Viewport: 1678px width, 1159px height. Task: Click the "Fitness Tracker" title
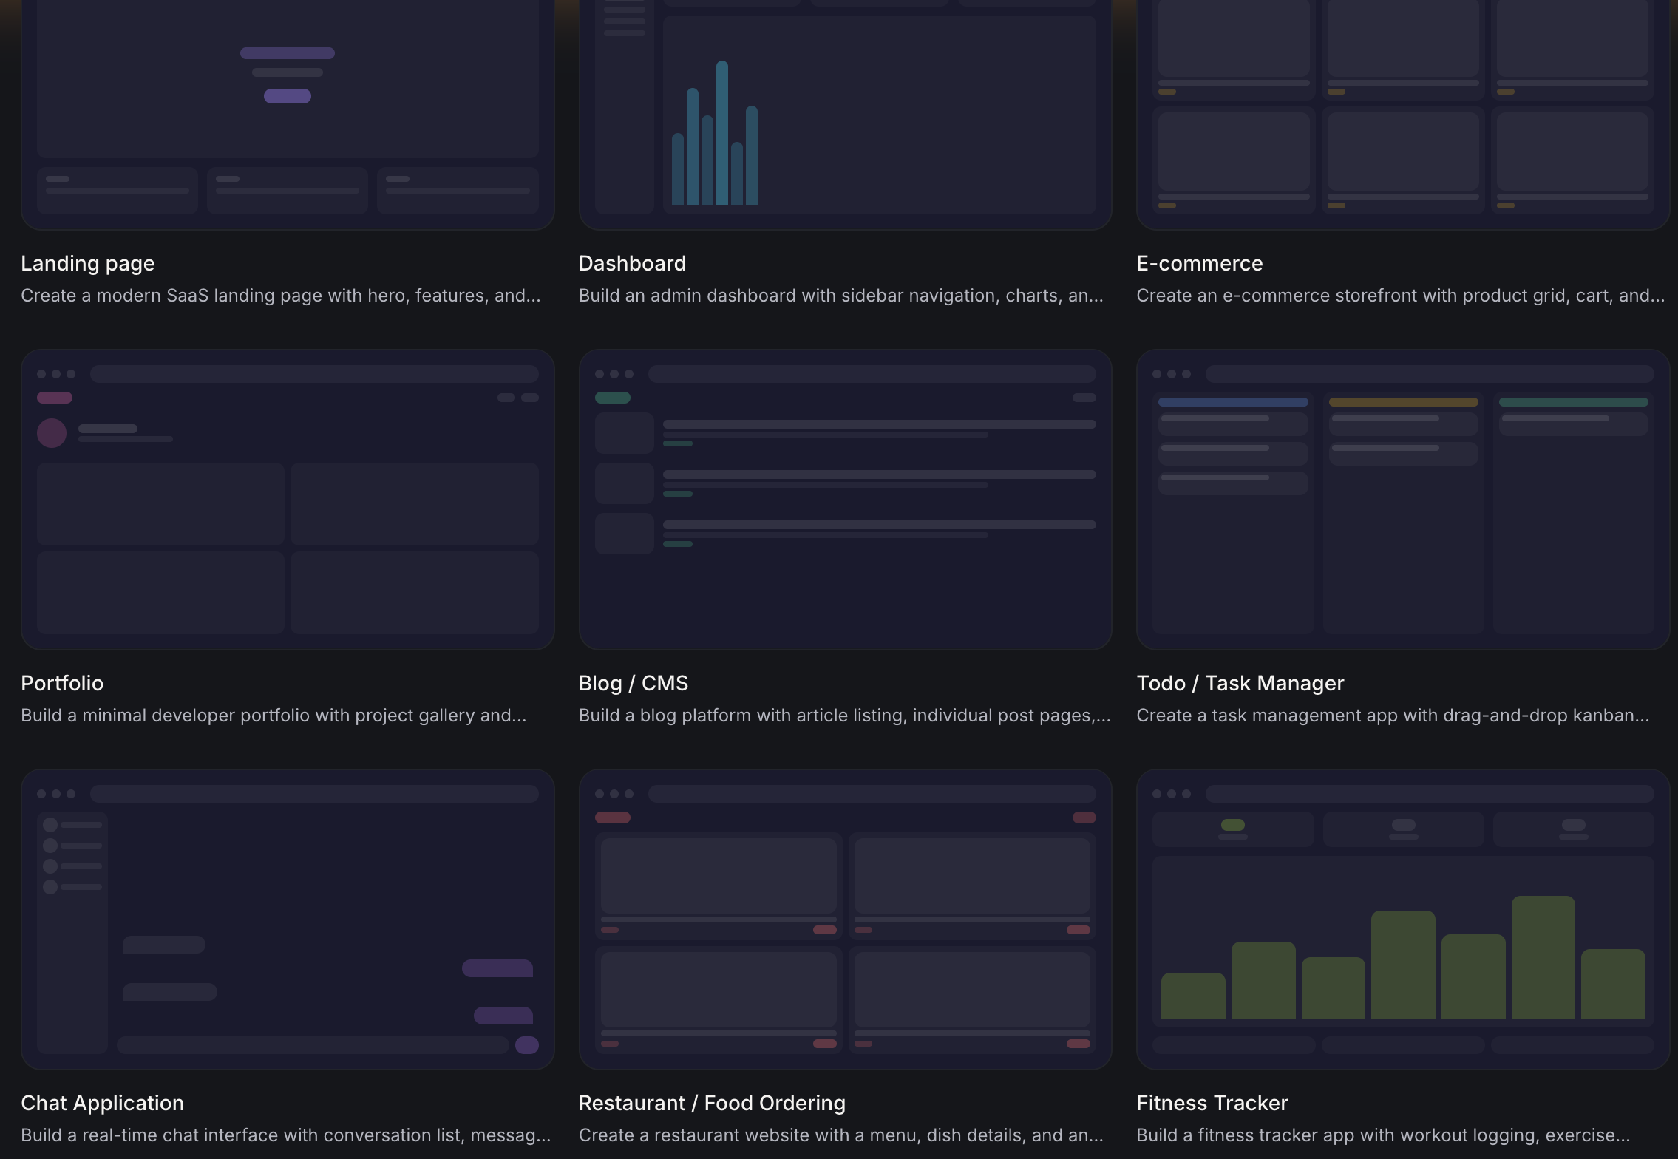click(1212, 1104)
